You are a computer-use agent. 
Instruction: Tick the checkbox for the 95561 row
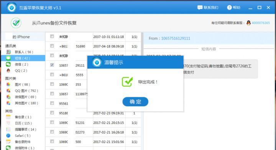click(52, 103)
